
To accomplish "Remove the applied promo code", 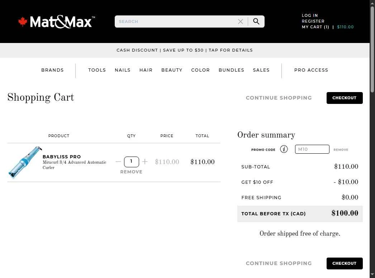I will (341, 150).
